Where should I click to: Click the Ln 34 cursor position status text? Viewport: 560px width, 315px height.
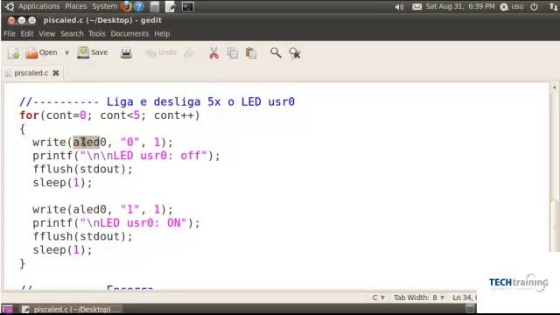click(465, 297)
